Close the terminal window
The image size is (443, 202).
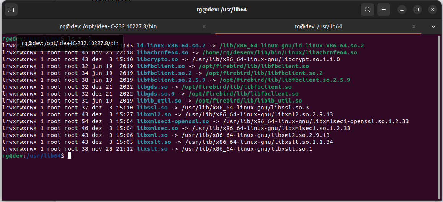click(x=433, y=10)
